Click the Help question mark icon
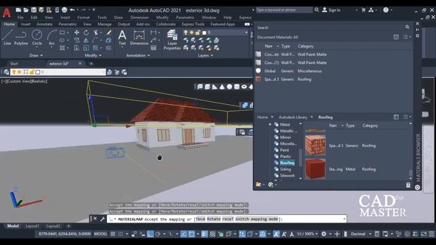Viewport: 436px width, 245px height. (386, 10)
